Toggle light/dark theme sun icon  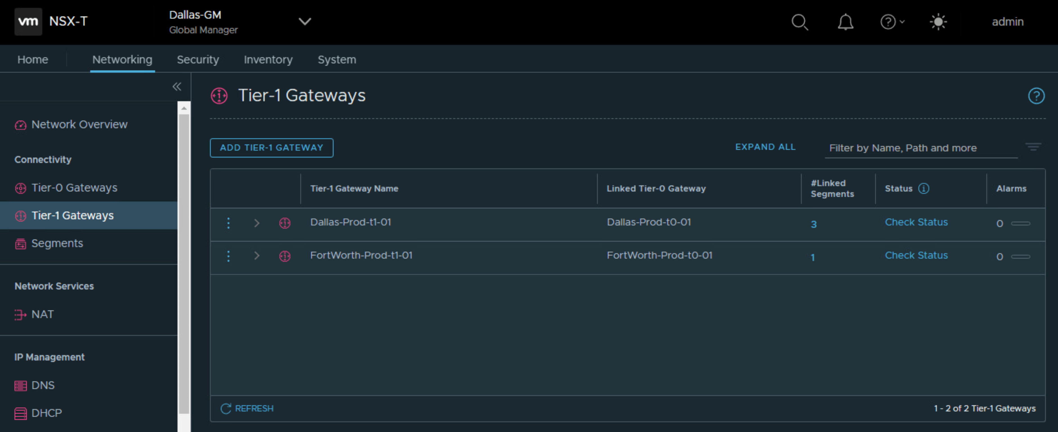(938, 22)
